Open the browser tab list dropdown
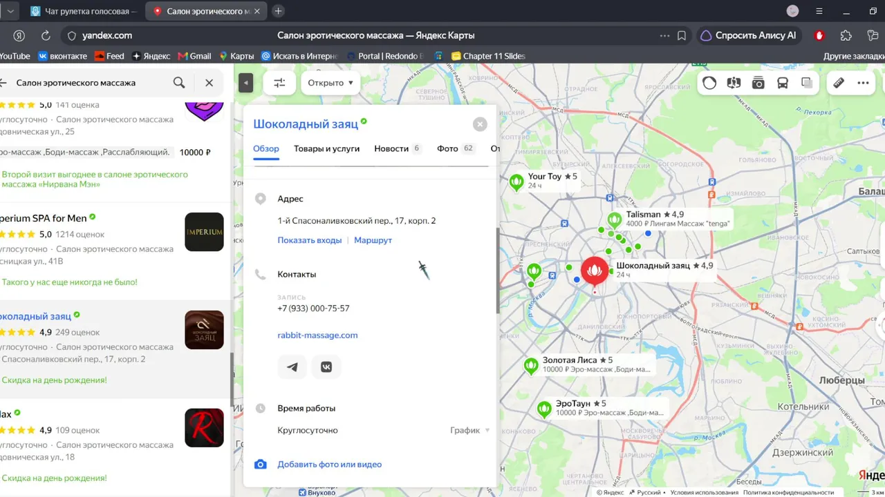 10,11
